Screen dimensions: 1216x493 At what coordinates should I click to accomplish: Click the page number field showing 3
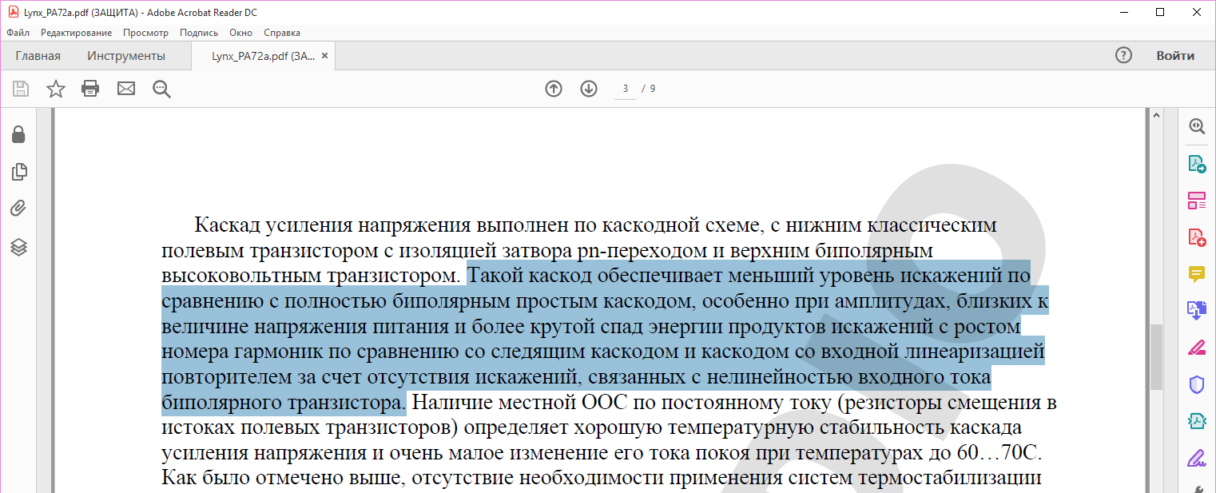click(x=626, y=89)
